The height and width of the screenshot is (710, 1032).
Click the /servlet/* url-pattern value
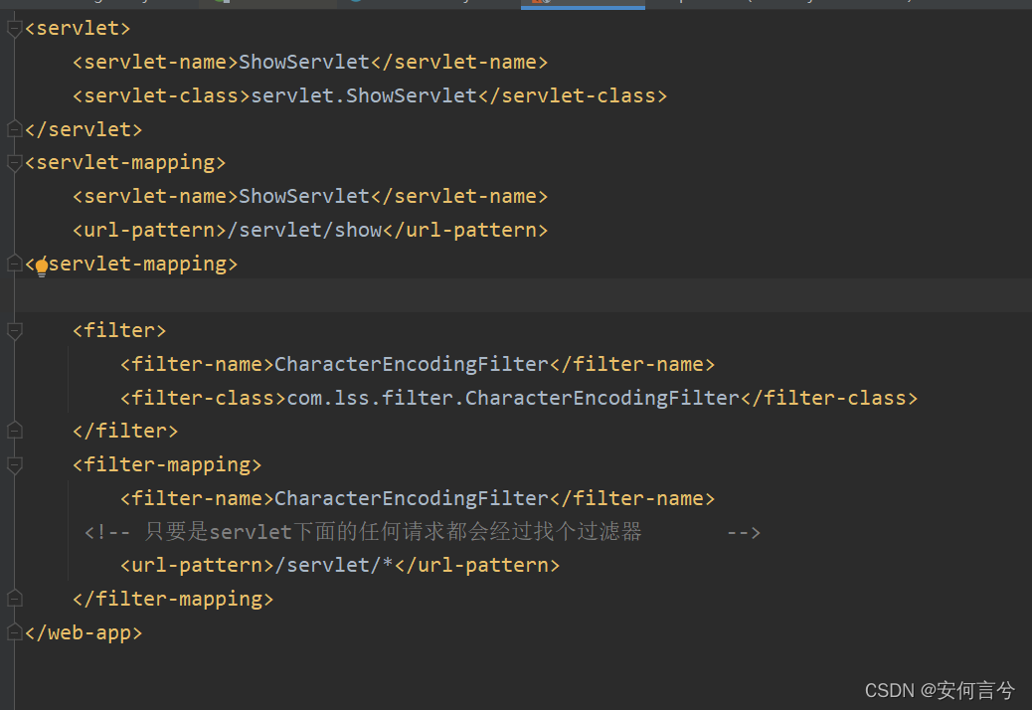(x=334, y=565)
